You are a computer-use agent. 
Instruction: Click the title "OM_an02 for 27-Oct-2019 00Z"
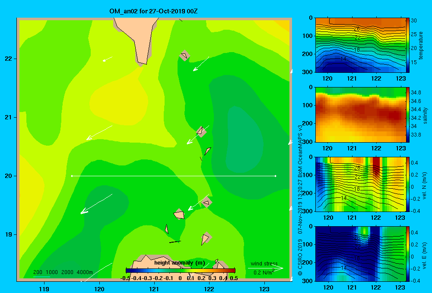point(153,11)
